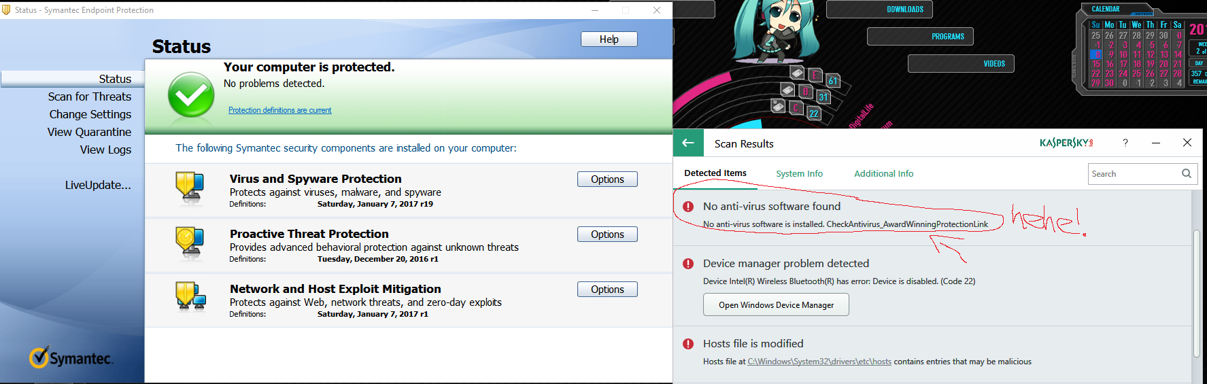
Task: Minimize the Kaspersky Scan Results window
Action: [1156, 143]
